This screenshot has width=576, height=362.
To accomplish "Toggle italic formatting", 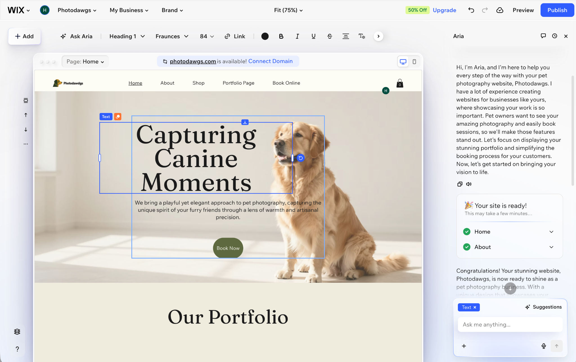I will click(x=297, y=36).
